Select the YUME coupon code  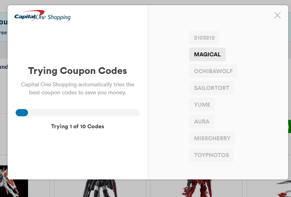202,105
